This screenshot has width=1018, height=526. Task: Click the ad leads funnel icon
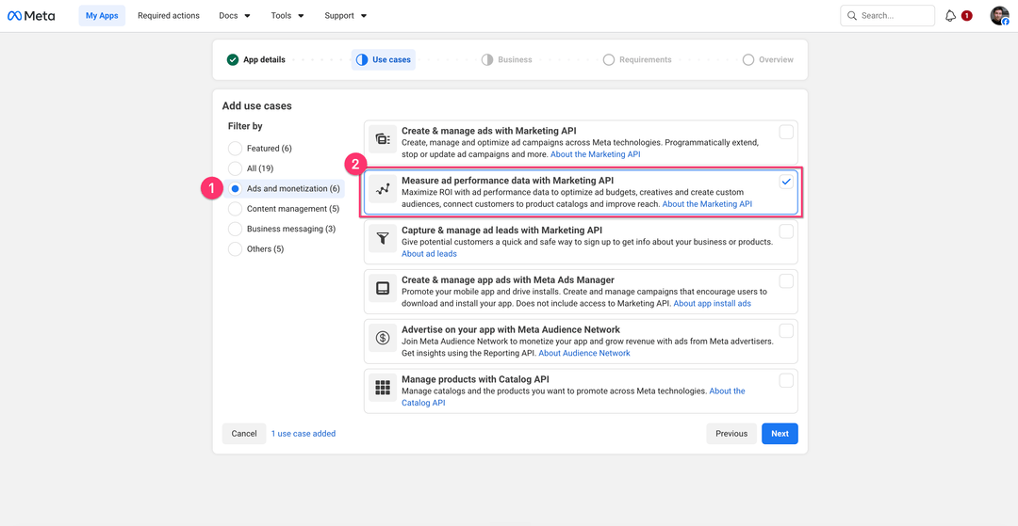[x=383, y=238]
